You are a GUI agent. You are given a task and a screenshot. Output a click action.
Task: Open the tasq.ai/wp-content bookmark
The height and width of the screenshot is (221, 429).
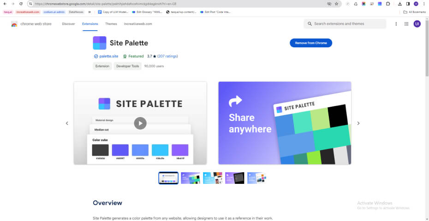(x=181, y=12)
